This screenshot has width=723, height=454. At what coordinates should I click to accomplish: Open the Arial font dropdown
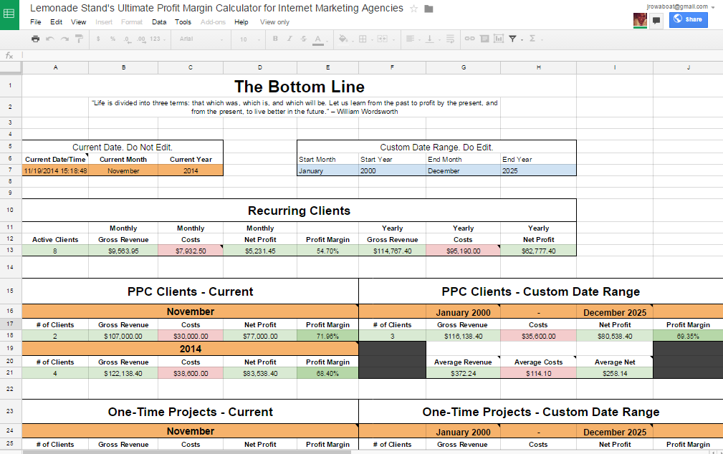[201, 39]
